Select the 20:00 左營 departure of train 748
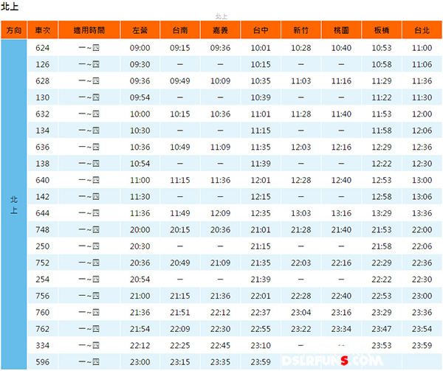 [140, 229]
